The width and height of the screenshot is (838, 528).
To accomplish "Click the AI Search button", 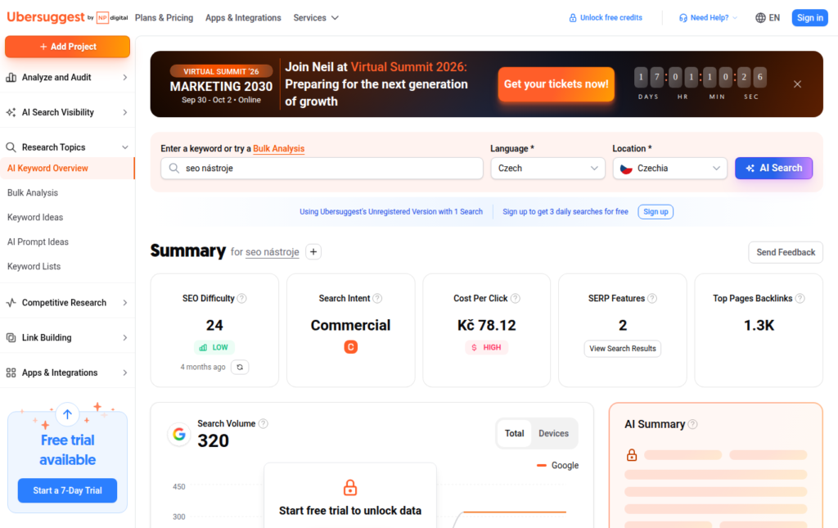I will (x=773, y=169).
